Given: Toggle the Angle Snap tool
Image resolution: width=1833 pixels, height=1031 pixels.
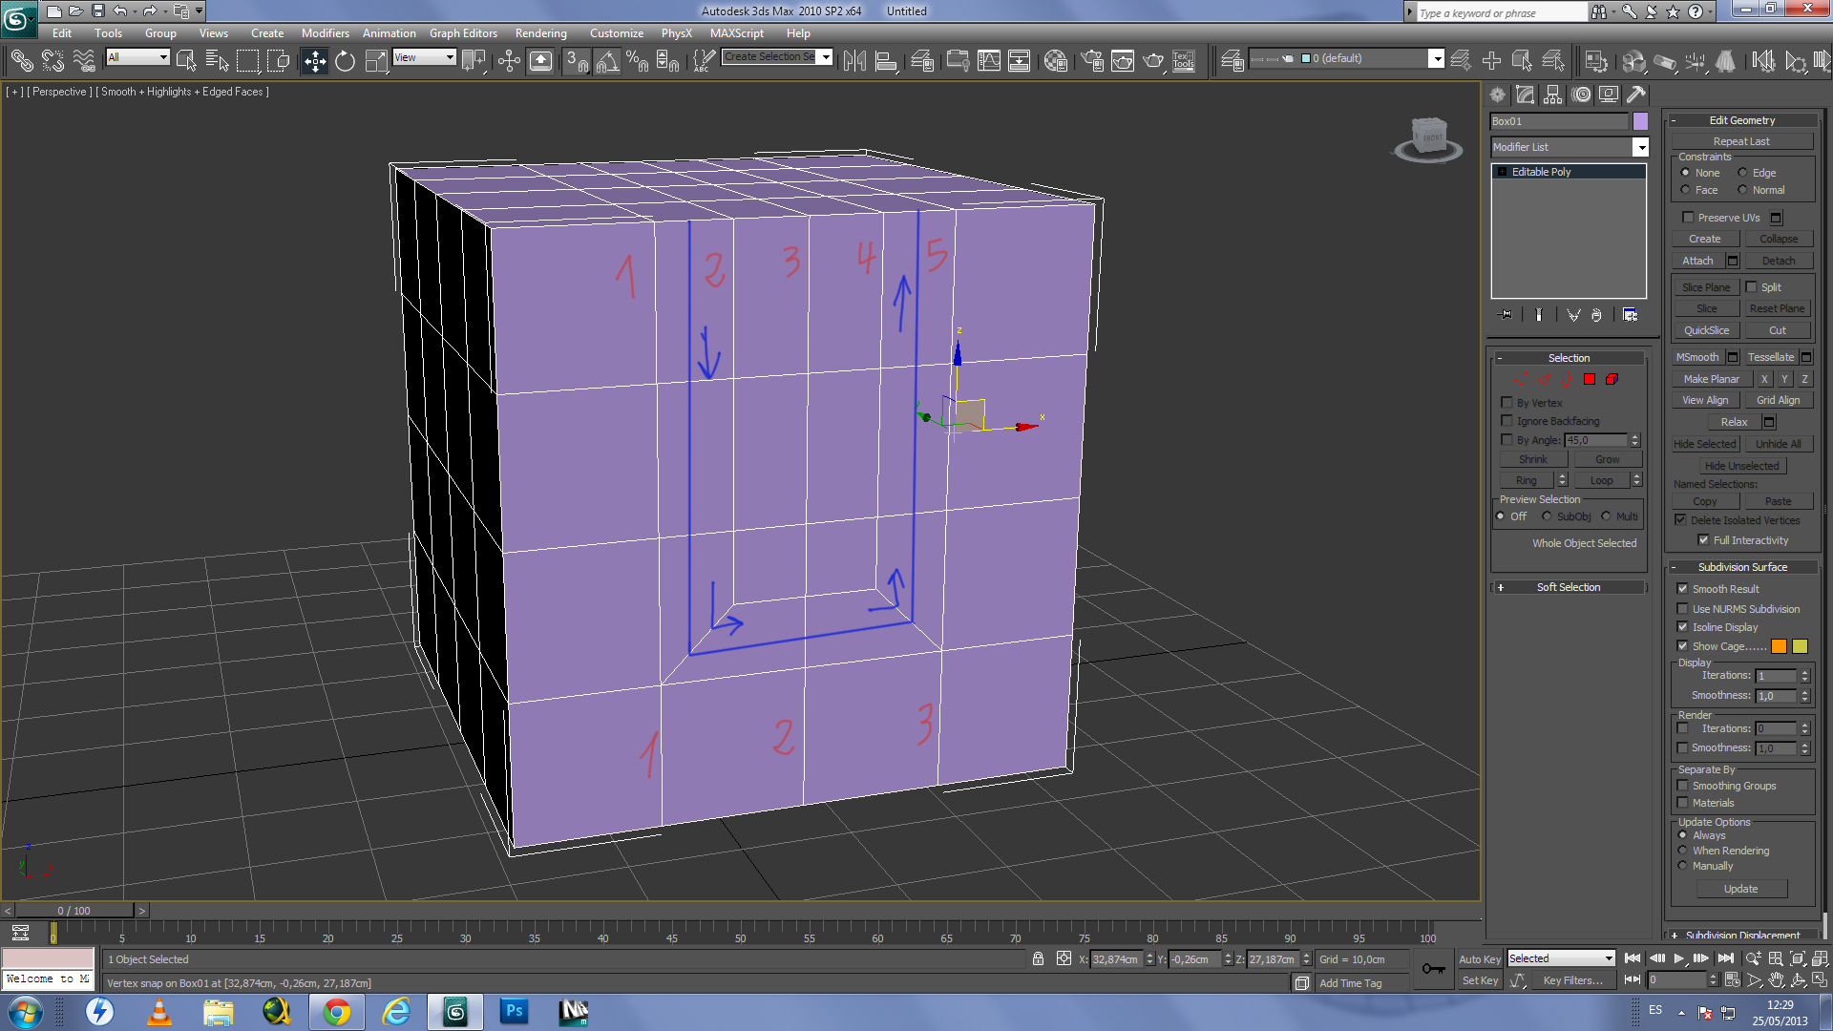Looking at the screenshot, I should click(x=606, y=61).
